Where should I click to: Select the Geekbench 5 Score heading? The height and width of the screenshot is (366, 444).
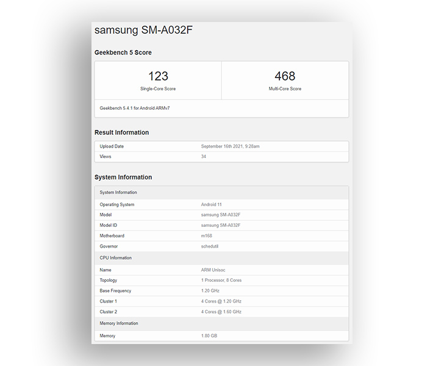(123, 52)
